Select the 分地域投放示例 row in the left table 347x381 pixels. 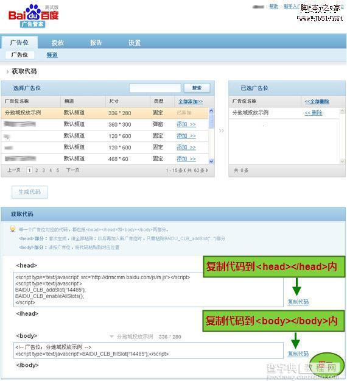[105, 113]
